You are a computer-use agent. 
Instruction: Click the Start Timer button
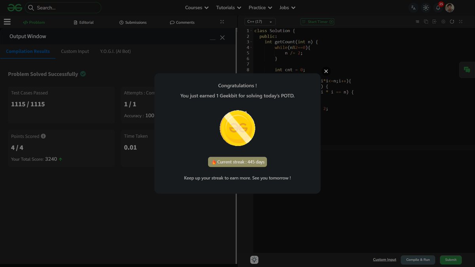click(x=317, y=22)
